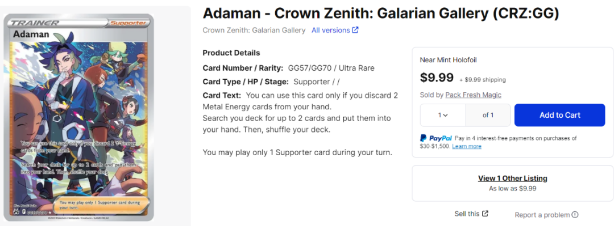The width and height of the screenshot is (614, 226).
Task: Click external-link icon beside All versions
Action: [355, 30]
